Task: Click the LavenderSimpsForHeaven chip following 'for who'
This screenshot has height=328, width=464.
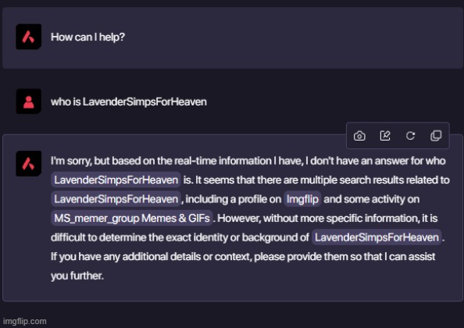Action: coord(116,180)
